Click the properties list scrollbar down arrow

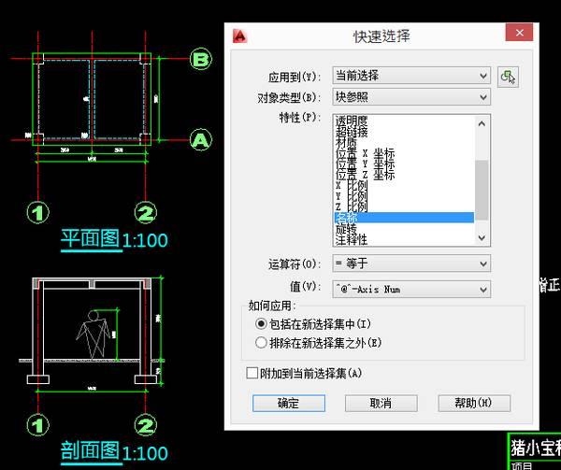click(482, 240)
